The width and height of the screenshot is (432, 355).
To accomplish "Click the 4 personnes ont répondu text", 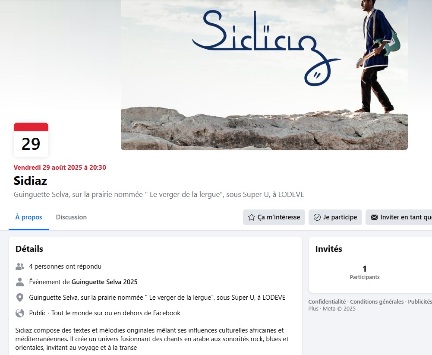I will pyautogui.click(x=65, y=266).
